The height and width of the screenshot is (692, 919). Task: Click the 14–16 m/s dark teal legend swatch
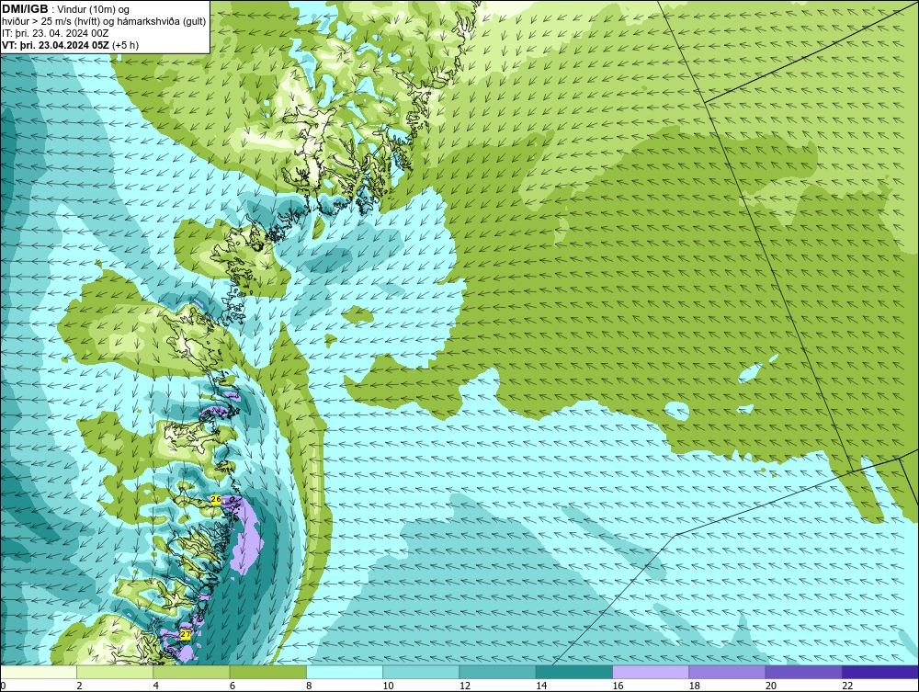click(574, 672)
